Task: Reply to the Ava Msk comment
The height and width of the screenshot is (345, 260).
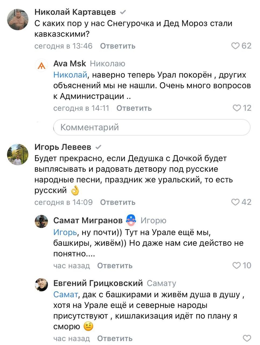Action: coord(133,108)
